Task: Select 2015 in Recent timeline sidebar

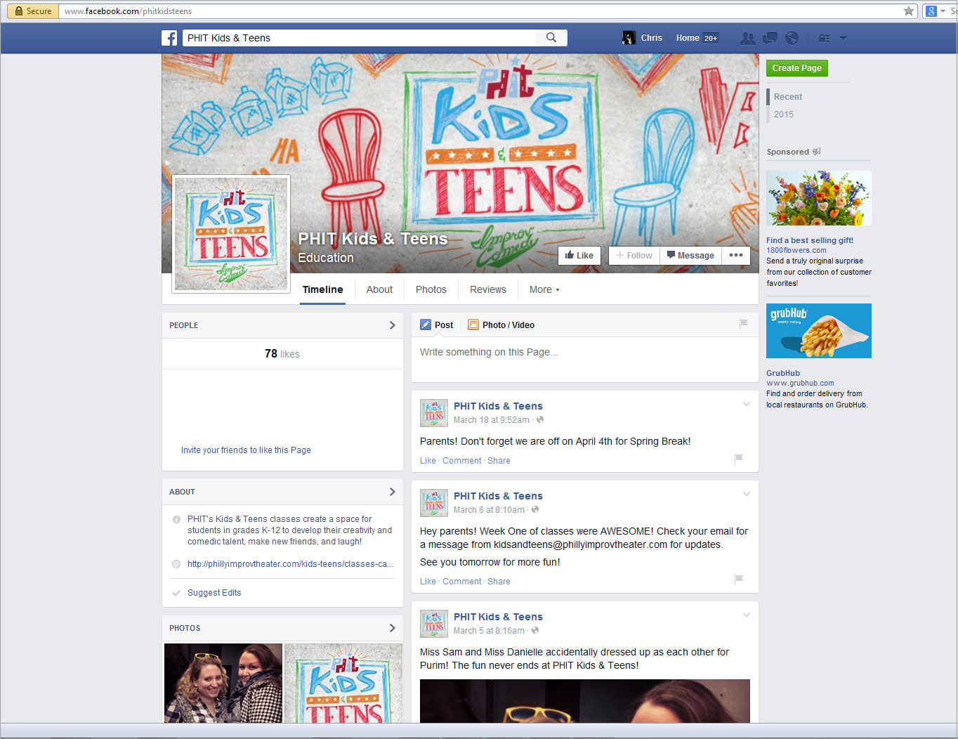Action: [784, 115]
